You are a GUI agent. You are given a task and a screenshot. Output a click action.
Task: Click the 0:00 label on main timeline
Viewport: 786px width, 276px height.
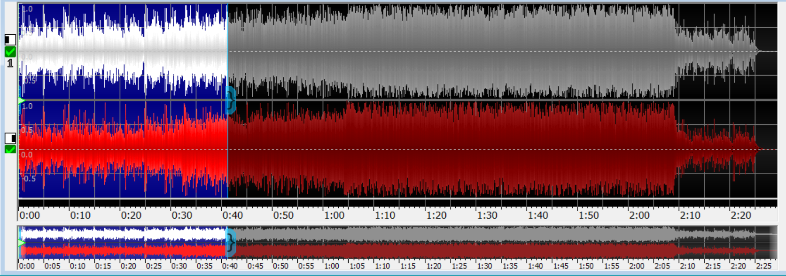[x=30, y=215]
